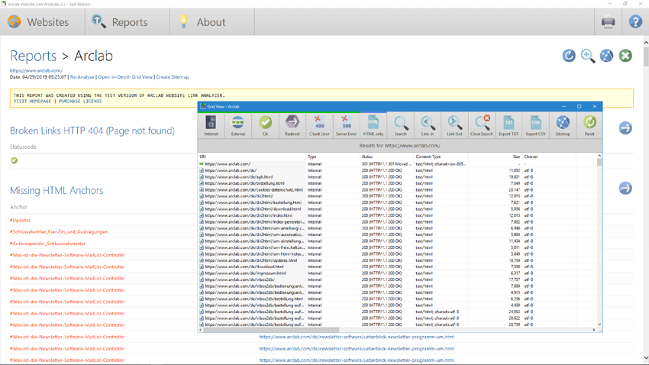This screenshot has height=365, width=649.
Task: Click the green close report icon
Action: (625, 56)
